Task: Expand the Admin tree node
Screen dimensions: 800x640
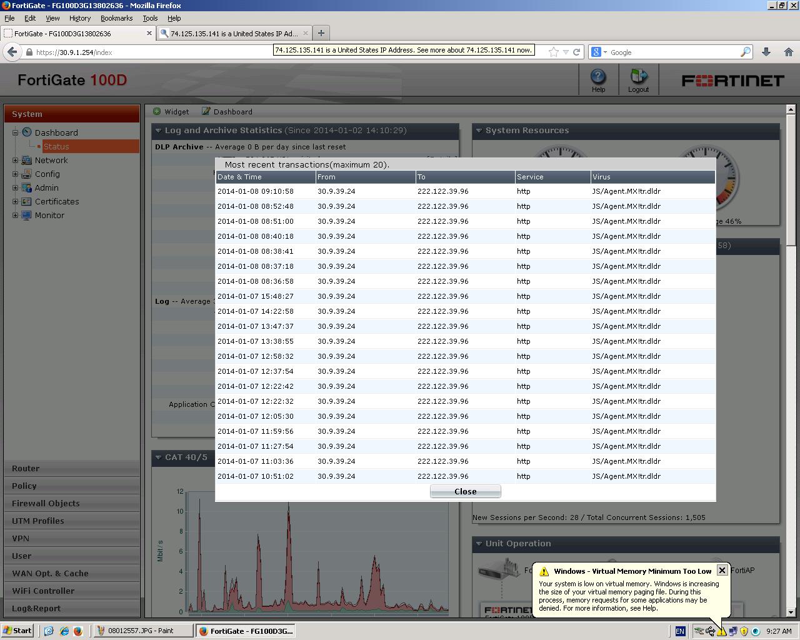Action: [16, 187]
